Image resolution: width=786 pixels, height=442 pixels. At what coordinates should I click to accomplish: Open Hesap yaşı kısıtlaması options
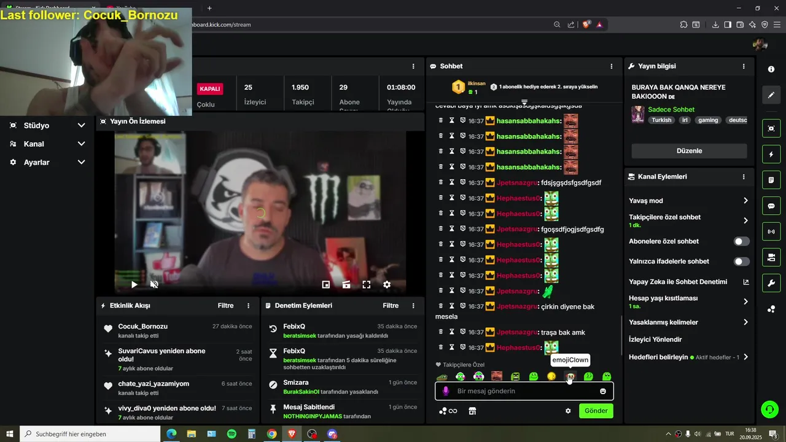click(x=689, y=301)
